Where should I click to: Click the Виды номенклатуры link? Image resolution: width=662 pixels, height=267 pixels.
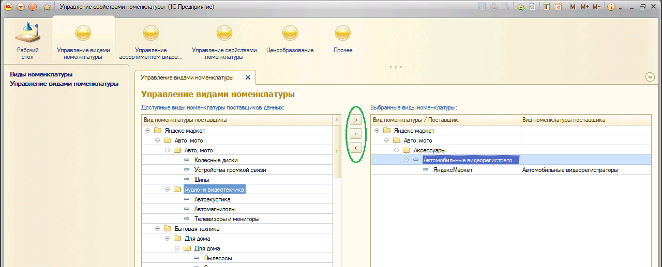coord(41,74)
